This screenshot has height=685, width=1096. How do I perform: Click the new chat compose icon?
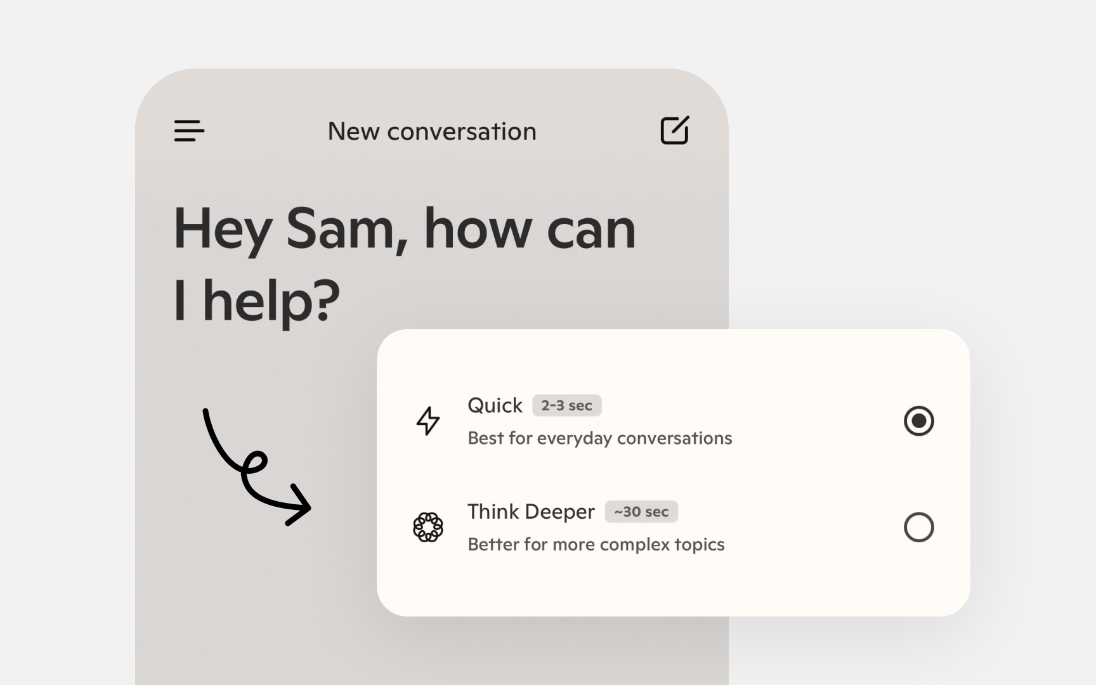point(675,131)
